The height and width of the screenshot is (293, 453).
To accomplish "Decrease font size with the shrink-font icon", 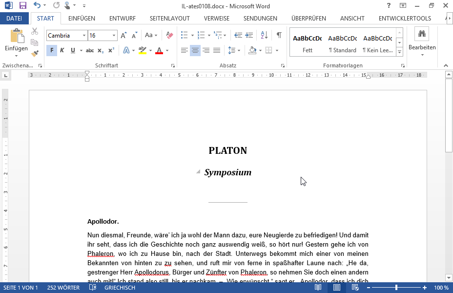I will [134, 36].
